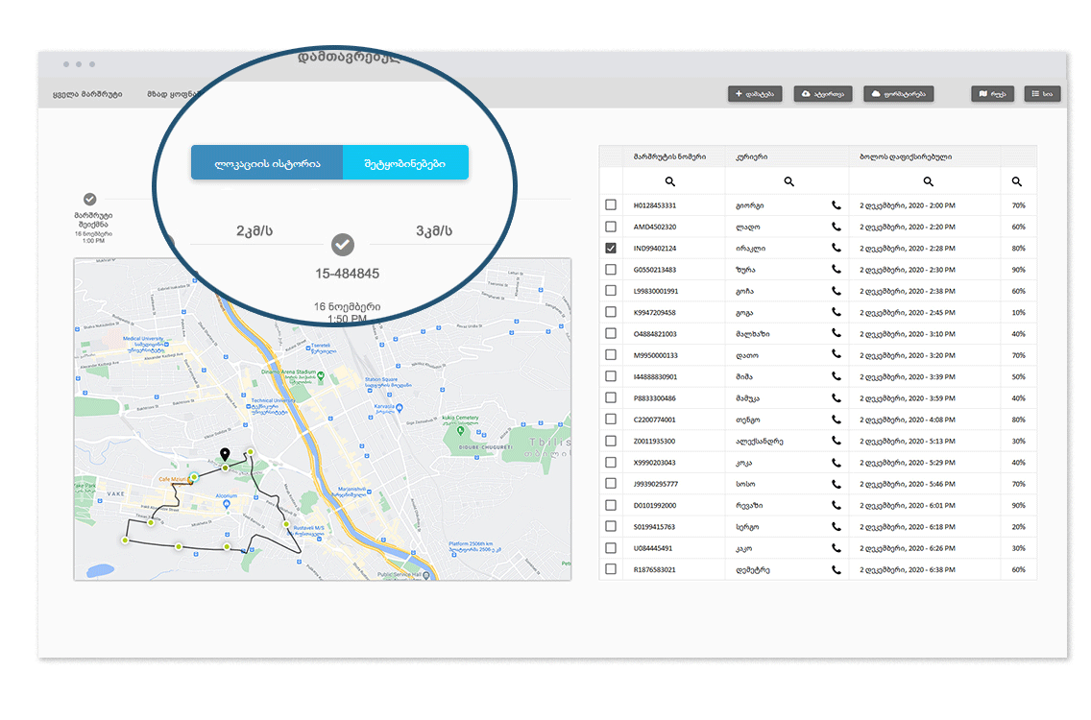Click the cloud upload button

point(823,94)
